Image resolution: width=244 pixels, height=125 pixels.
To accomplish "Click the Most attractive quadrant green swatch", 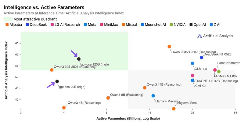I will click(8, 19).
